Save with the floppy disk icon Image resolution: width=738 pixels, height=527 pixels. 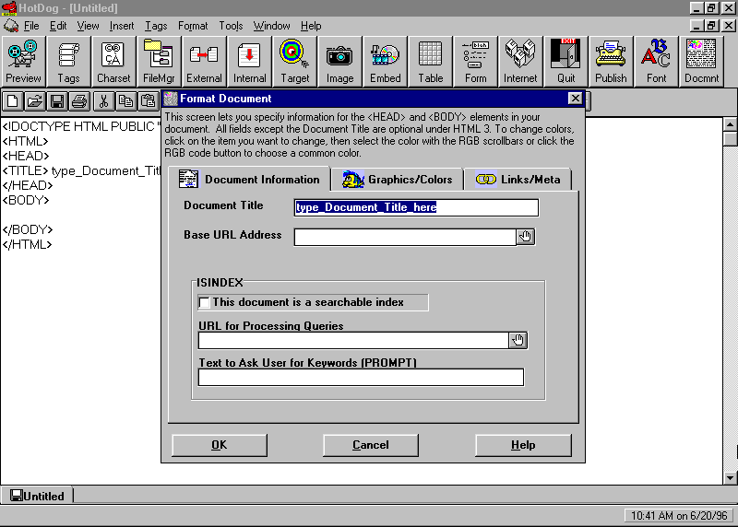click(x=57, y=101)
